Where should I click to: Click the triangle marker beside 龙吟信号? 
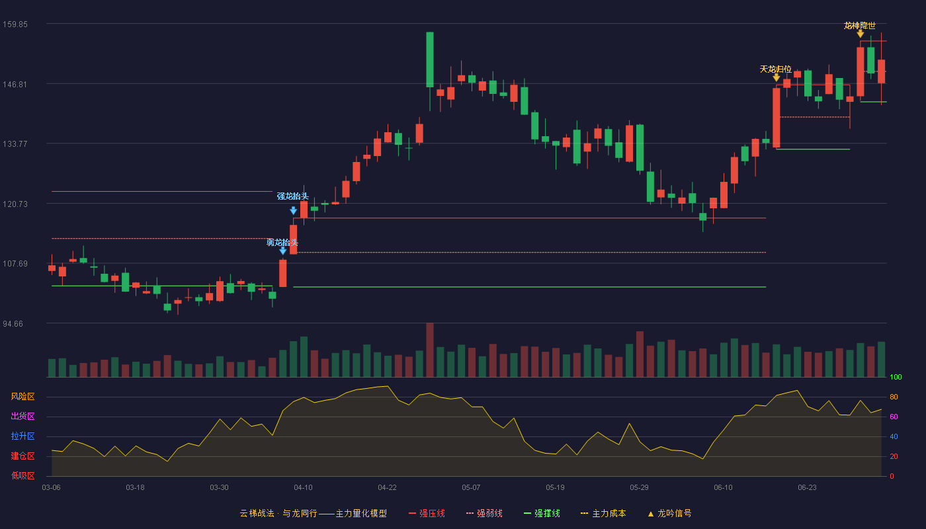(650, 513)
